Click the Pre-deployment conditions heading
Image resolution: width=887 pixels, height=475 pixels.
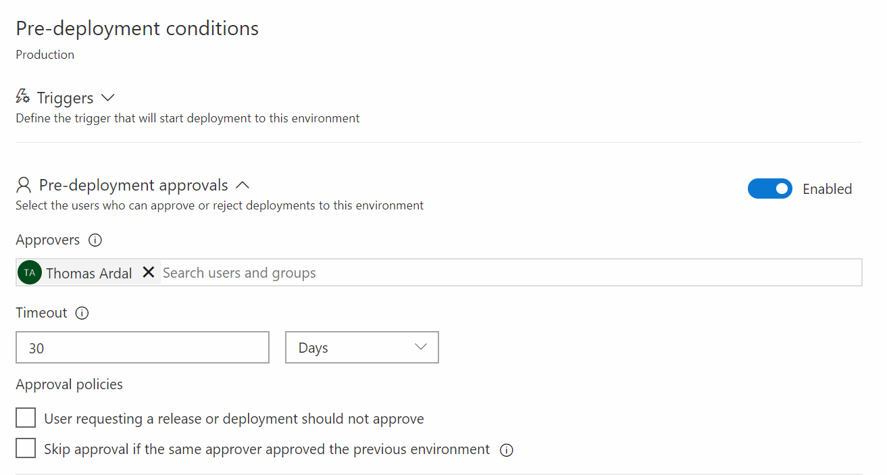point(136,28)
